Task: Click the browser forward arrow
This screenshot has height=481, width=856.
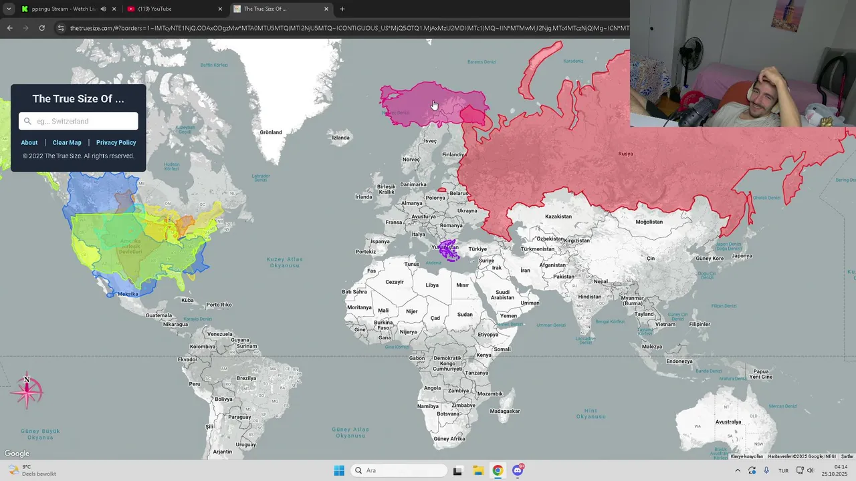Action: coord(25,28)
